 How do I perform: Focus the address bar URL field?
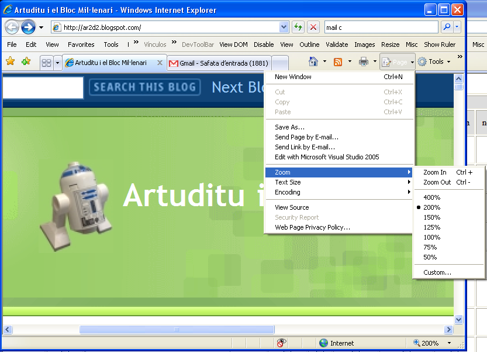170,28
